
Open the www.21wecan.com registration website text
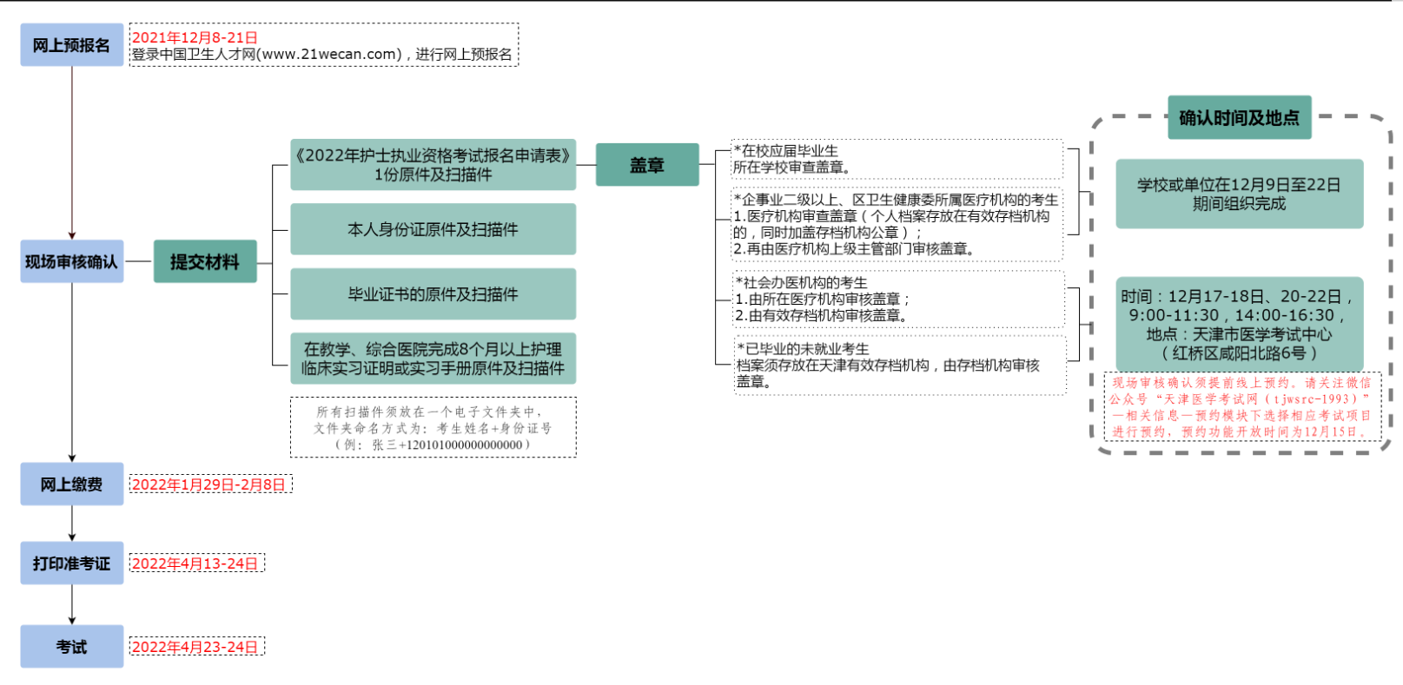(330, 54)
